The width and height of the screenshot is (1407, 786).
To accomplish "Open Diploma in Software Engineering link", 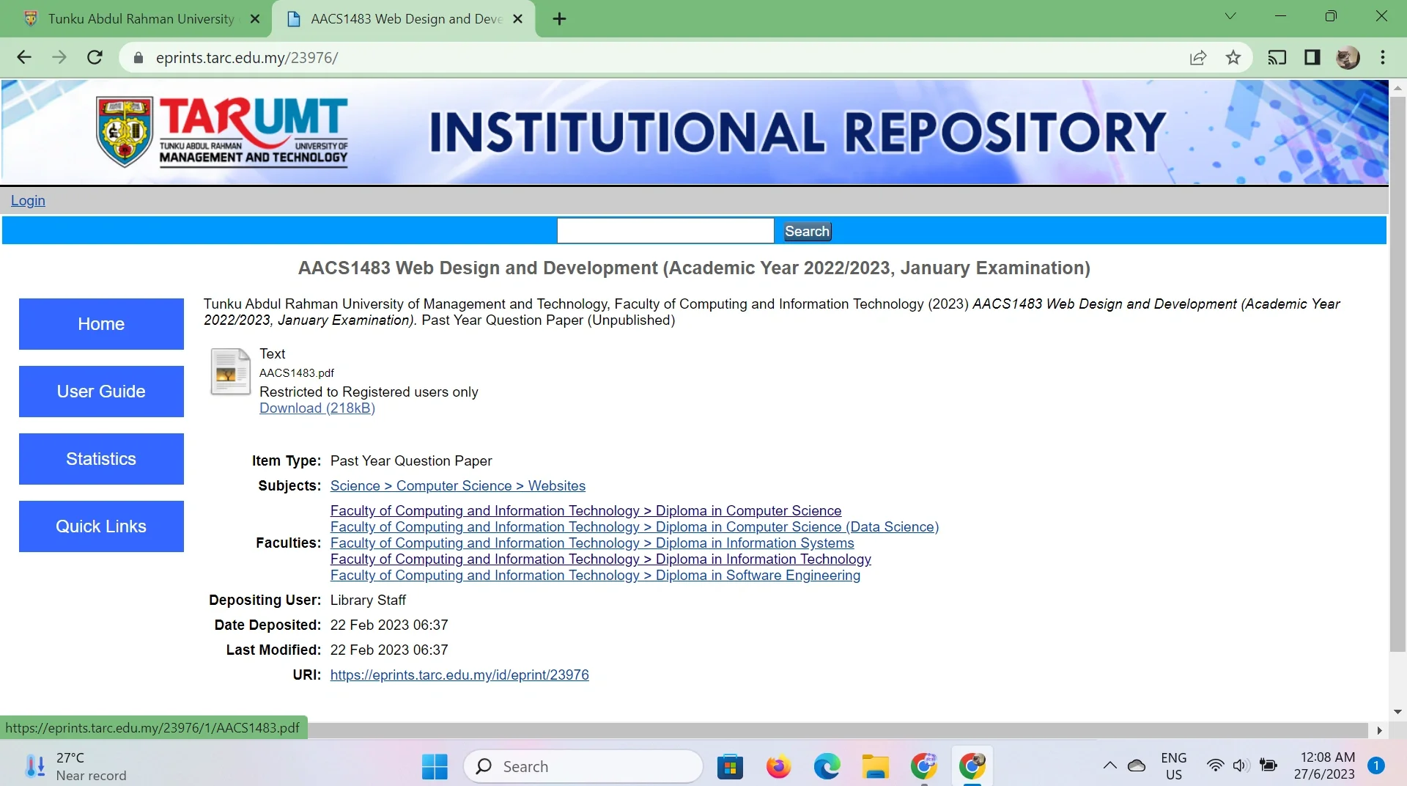I will click(x=595, y=576).
